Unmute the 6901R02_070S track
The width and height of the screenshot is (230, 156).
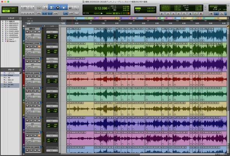coord(39,47)
